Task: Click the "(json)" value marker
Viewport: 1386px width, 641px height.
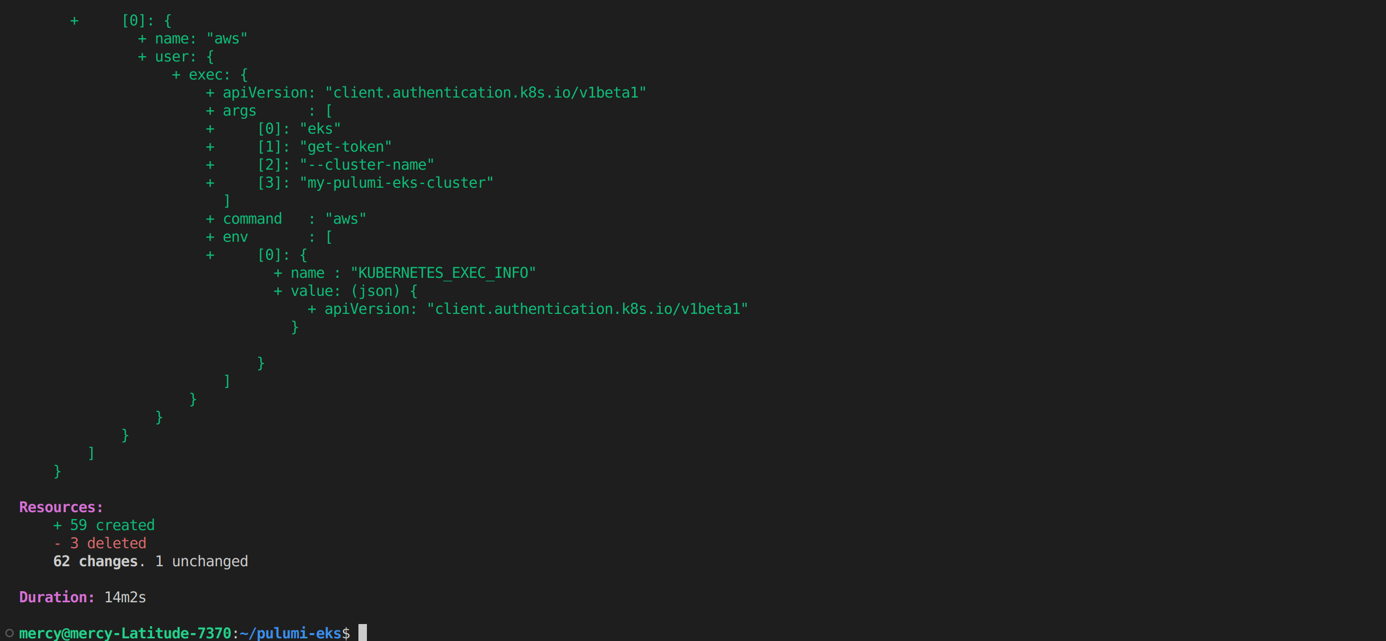Action: click(x=375, y=291)
